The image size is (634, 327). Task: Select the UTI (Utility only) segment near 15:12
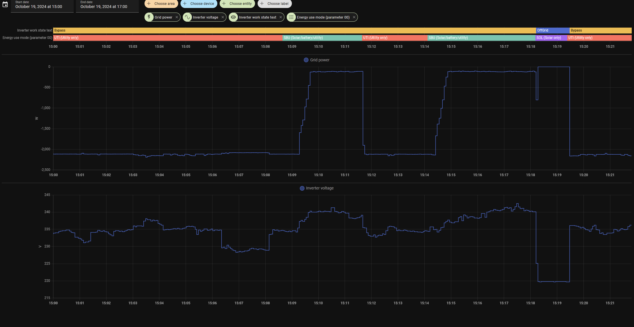pyautogui.click(x=395, y=38)
